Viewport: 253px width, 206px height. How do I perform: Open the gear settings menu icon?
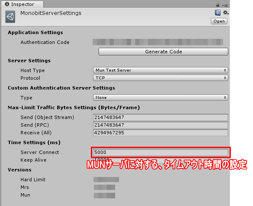[226, 13]
